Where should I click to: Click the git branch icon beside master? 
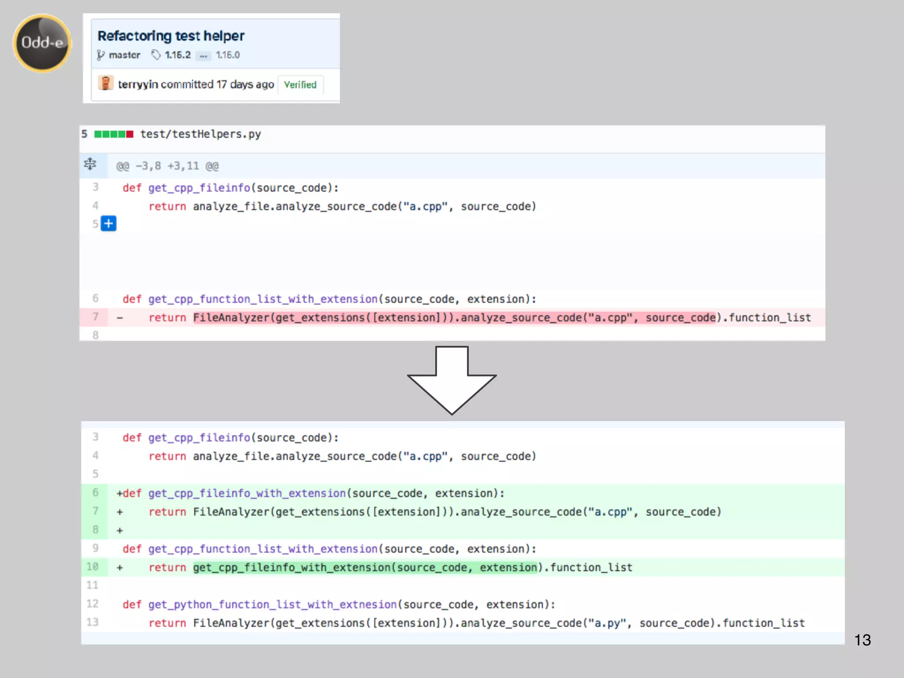click(x=101, y=55)
